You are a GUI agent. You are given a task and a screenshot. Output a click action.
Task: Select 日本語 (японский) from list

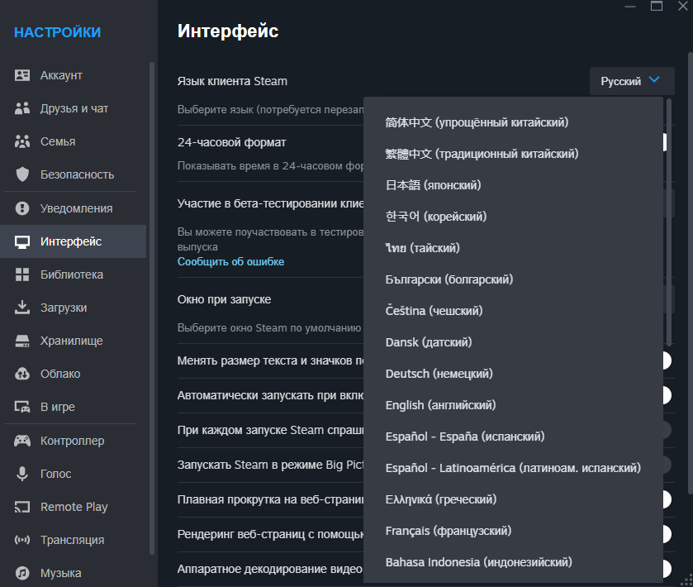[513, 185]
